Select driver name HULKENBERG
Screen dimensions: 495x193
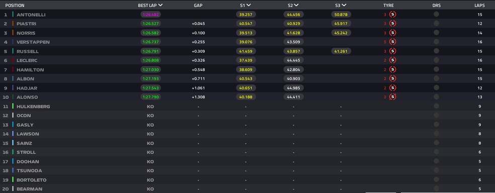tap(33, 107)
